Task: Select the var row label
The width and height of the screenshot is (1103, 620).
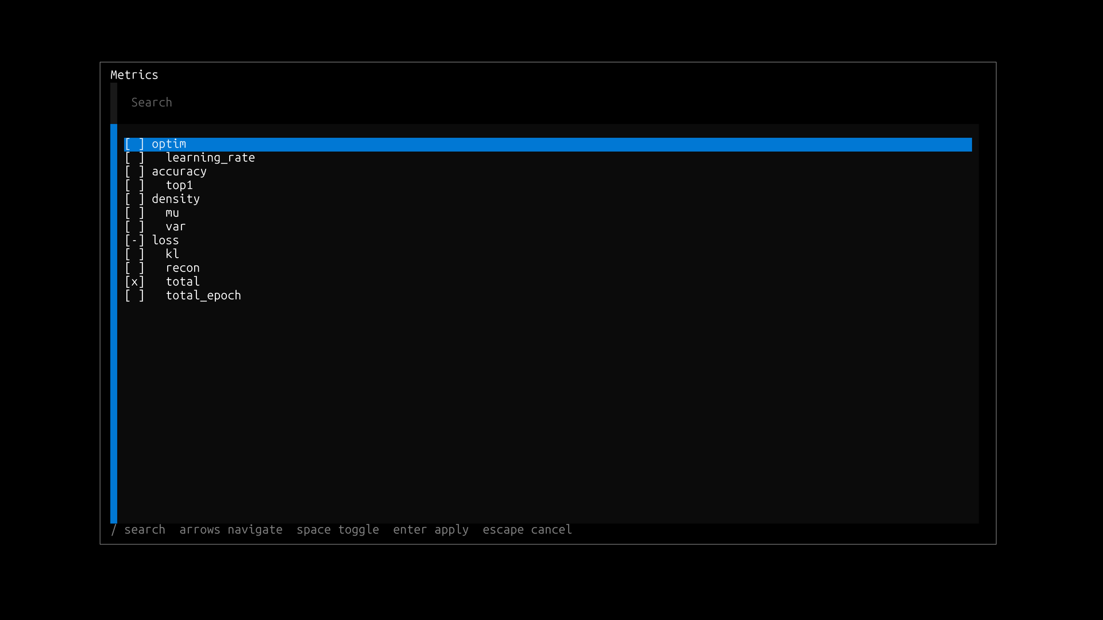Action: (x=176, y=227)
